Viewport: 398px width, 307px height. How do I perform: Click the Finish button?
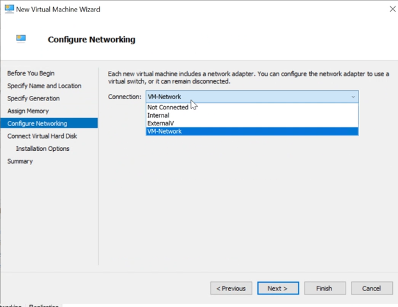[325, 288]
